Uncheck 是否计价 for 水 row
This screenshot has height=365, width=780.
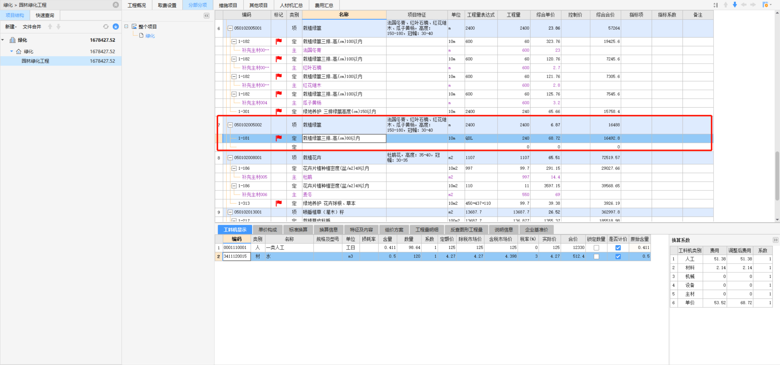point(618,257)
